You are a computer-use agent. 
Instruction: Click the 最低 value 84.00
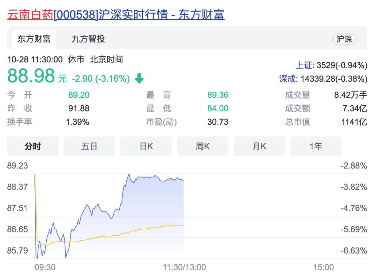(x=218, y=108)
